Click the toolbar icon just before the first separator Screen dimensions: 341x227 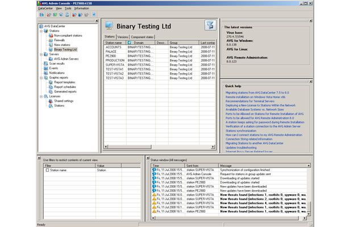tap(68, 15)
